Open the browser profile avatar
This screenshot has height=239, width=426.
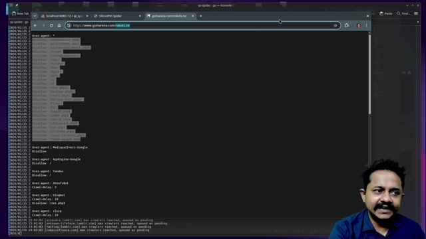pyautogui.click(x=359, y=25)
